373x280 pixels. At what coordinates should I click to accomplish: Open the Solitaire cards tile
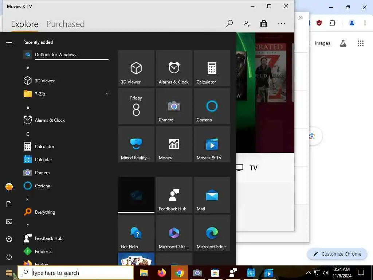[136, 259]
